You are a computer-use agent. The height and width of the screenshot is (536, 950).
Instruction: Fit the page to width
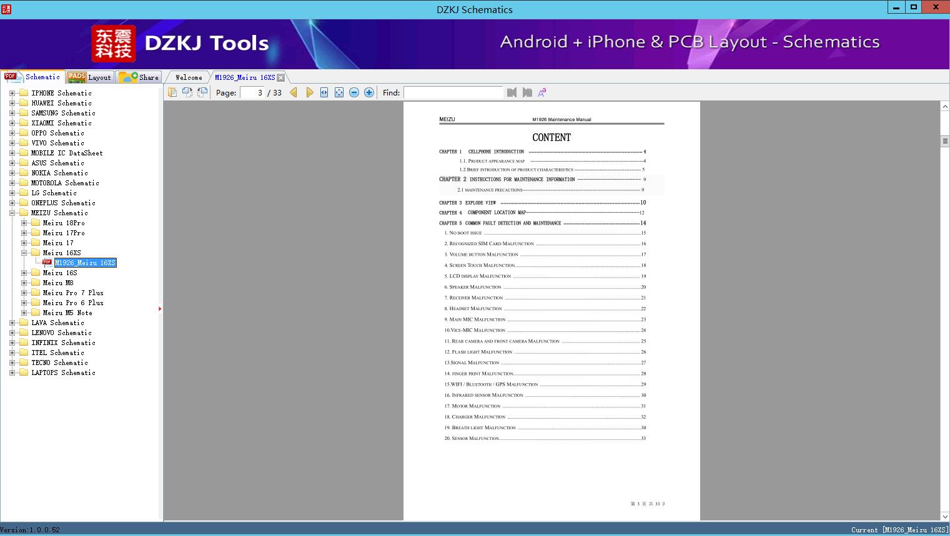click(x=324, y=92)
